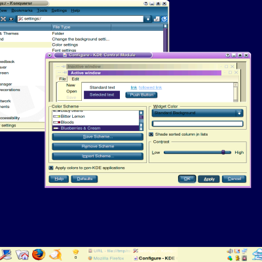Screen dimensions: 262x262
Task: Click the preview link text
Action: [x=134, y=88]
